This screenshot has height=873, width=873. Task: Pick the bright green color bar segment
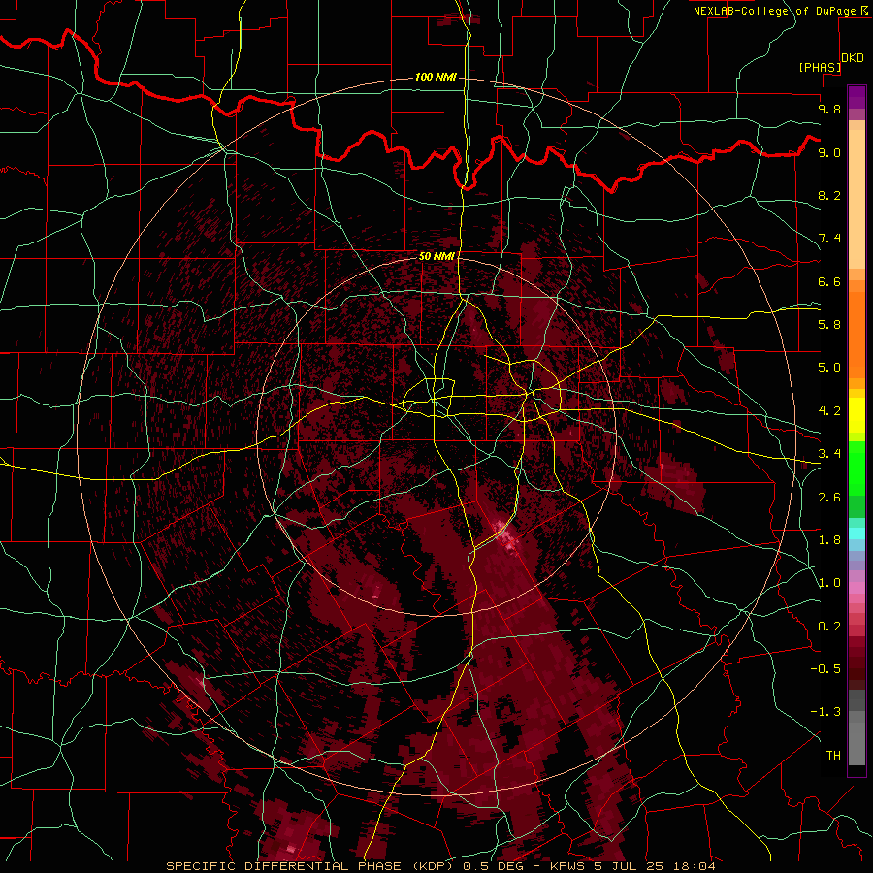tap(857, 469)
